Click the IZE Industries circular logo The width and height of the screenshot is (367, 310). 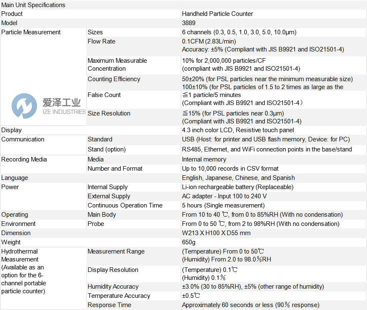coord(24,106)
